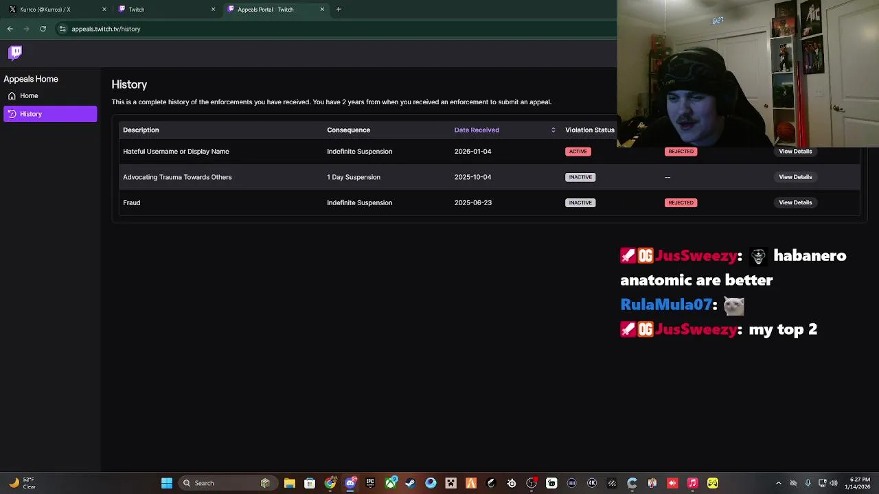Click the Date Received column header

coord(477,130)
